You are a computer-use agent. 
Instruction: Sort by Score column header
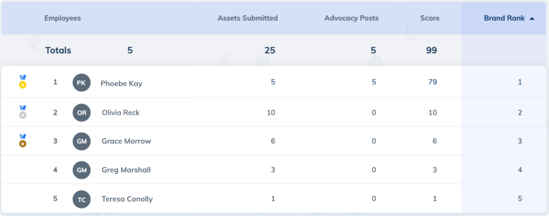point(429,18)
